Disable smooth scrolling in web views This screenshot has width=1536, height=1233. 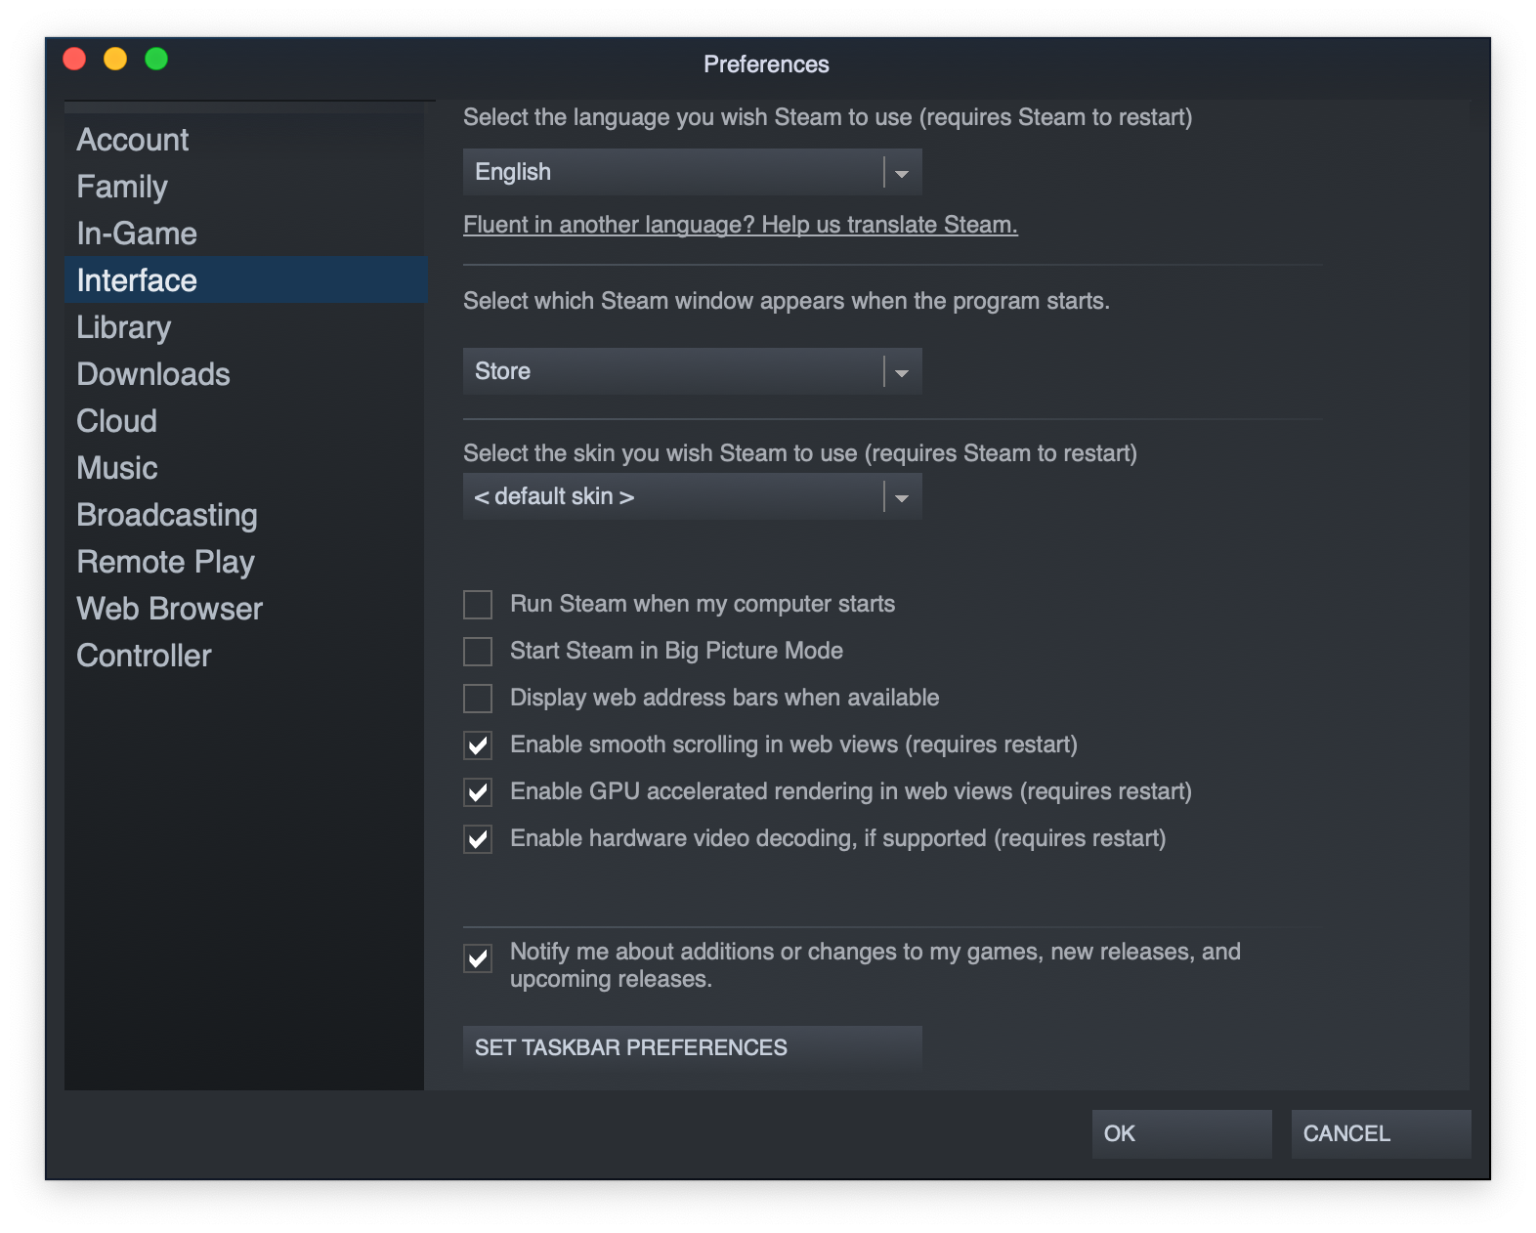coord(477,744)
